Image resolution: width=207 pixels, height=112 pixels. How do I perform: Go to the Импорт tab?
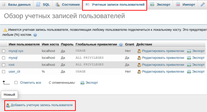185,5
